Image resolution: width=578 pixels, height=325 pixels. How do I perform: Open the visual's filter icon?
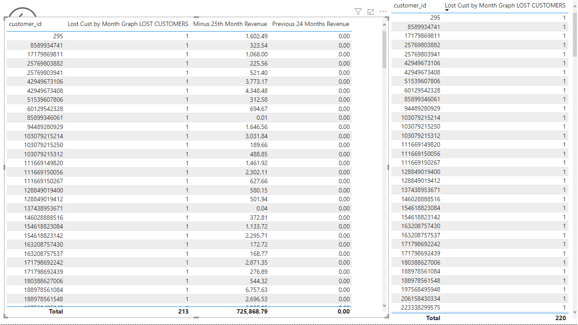pos(358,12)
